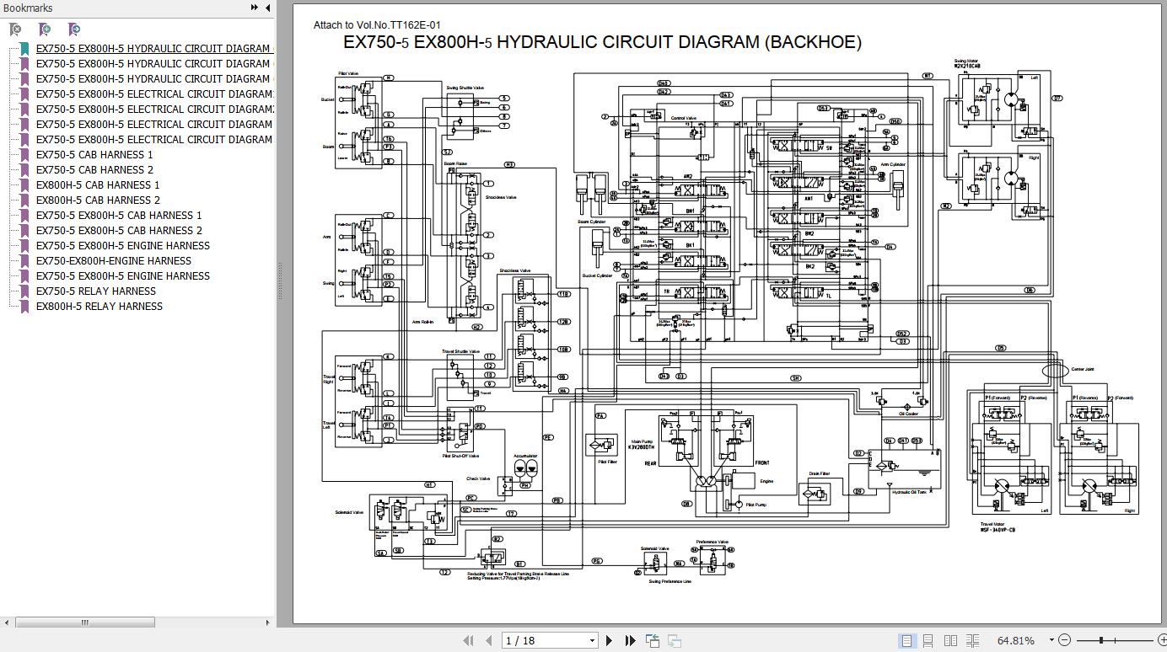Jump to the last page
This screenshot has height=652, width=1167.
(630, 641)
